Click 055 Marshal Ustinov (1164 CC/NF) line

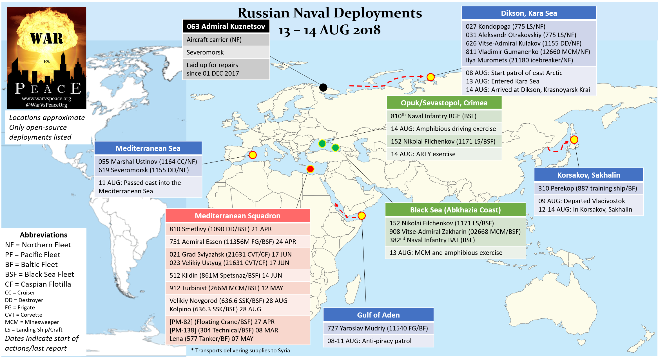[x=148, y=162]
